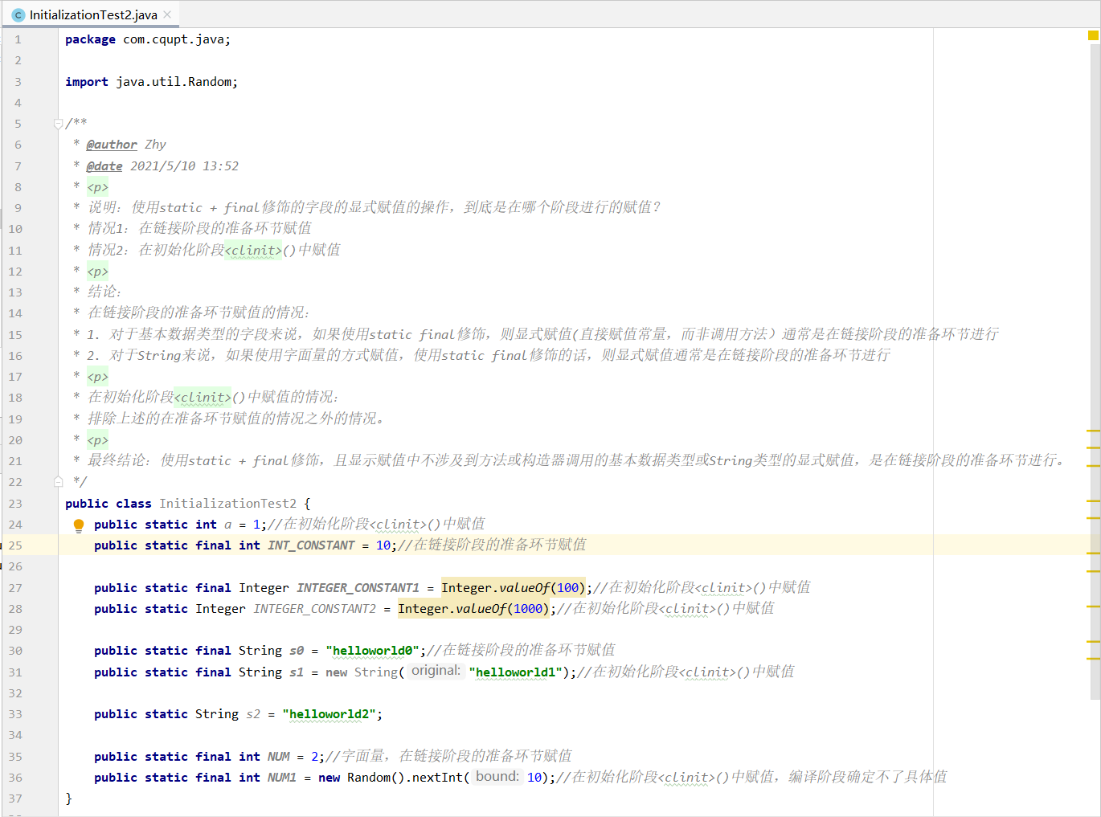Collapse the Javadoc comment at line 5
1101x817 pixels.
tap(58, 124)
